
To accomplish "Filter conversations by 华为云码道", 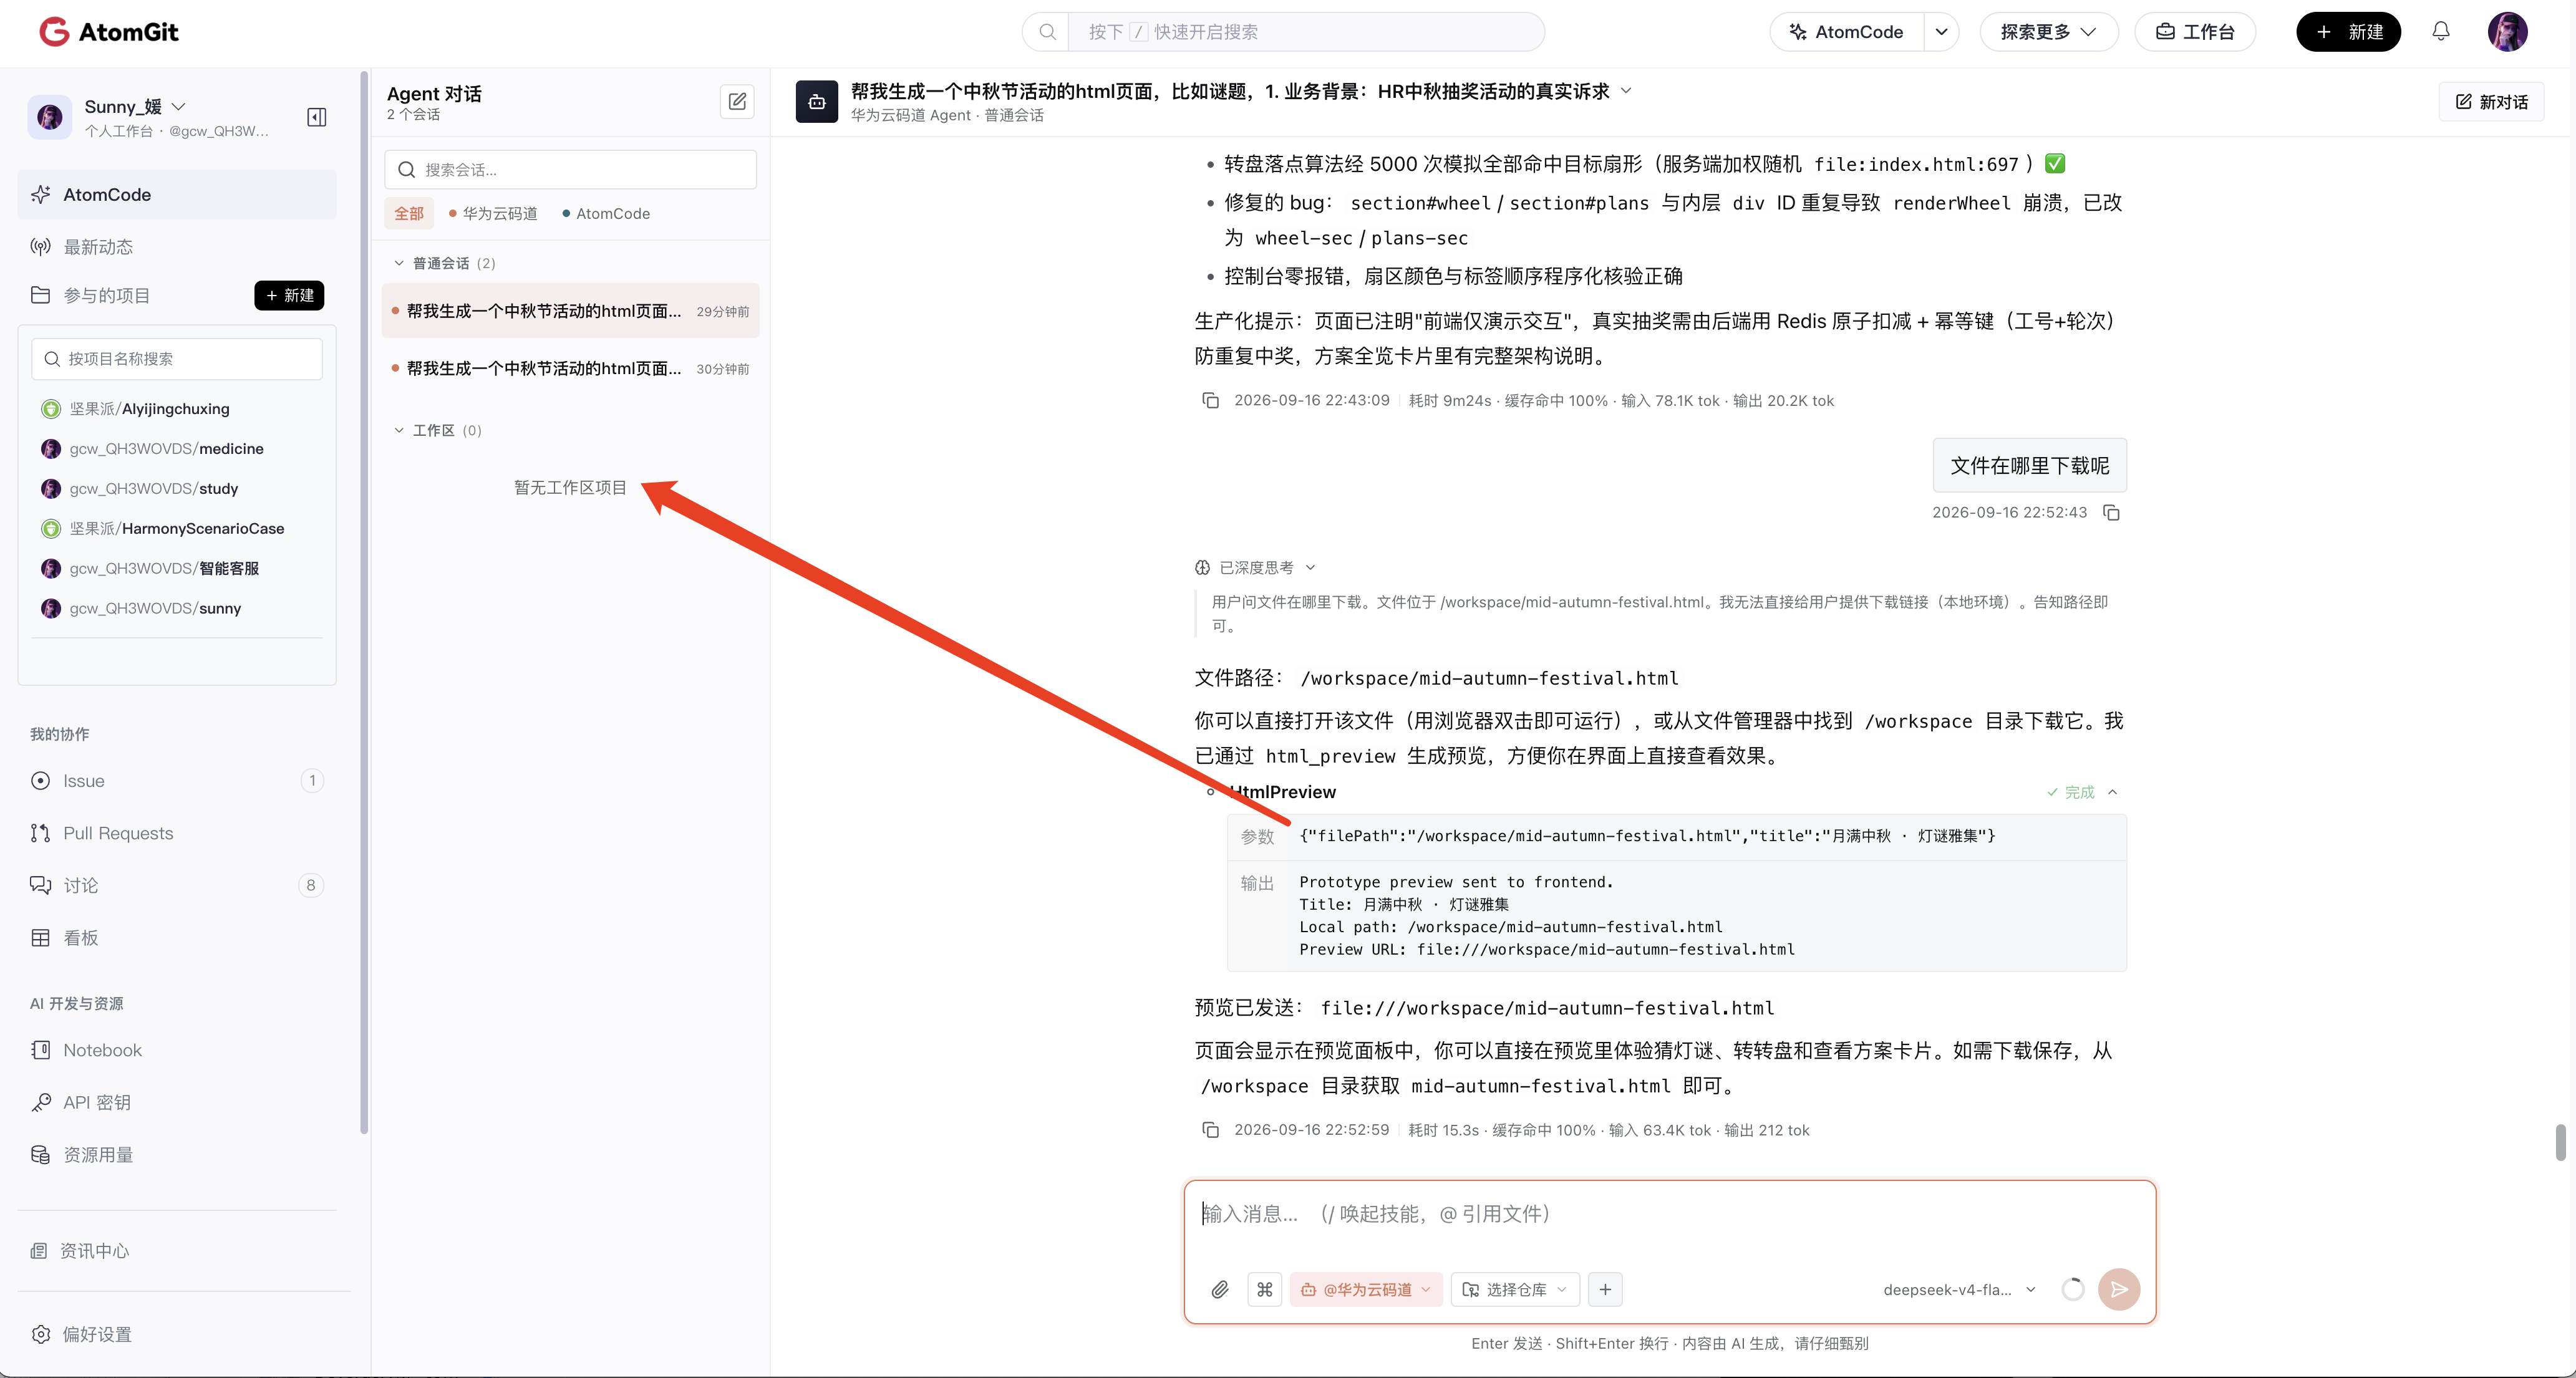I will coord(493,213).
